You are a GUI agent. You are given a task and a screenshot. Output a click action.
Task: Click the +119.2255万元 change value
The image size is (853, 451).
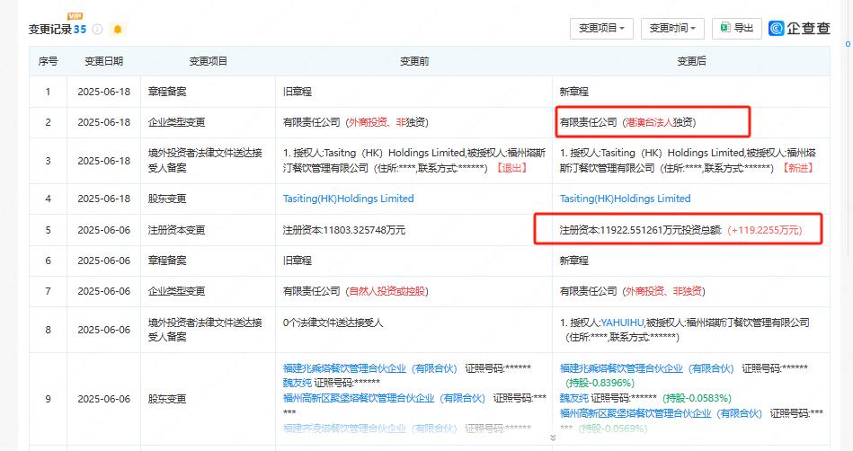[765, 230]
